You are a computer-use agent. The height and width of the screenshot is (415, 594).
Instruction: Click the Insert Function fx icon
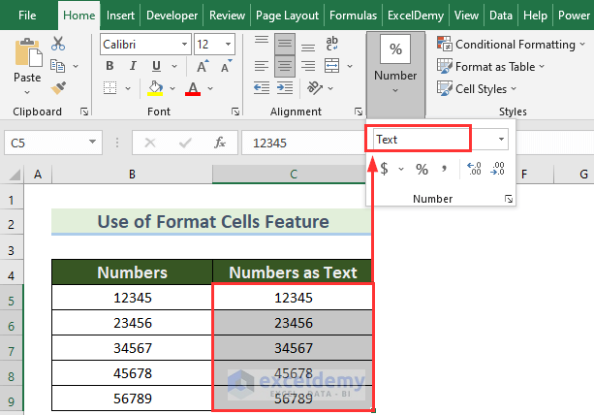point(220,143)
